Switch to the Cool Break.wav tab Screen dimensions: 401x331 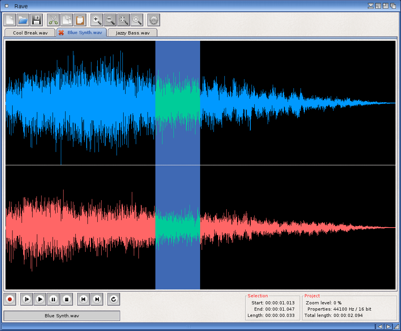[30, 33]
